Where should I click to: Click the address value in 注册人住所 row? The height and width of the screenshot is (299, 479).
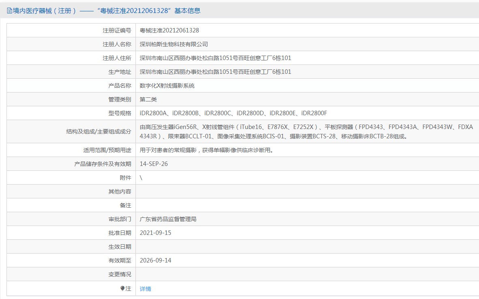point(215,58)
